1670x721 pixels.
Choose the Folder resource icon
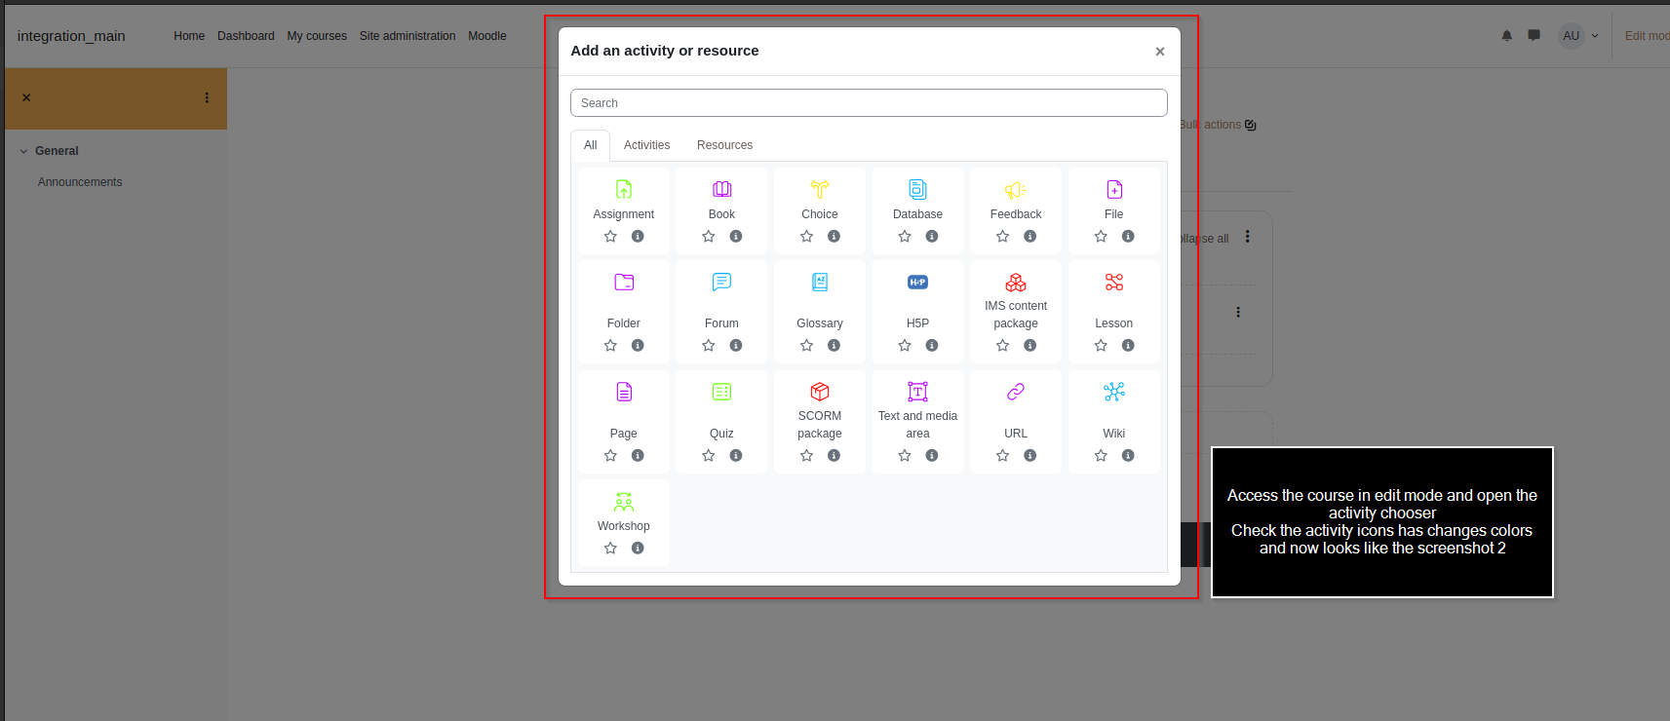point(624,283)
